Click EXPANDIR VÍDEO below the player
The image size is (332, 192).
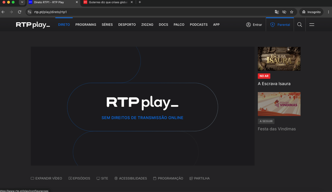[x=46, y=178]
